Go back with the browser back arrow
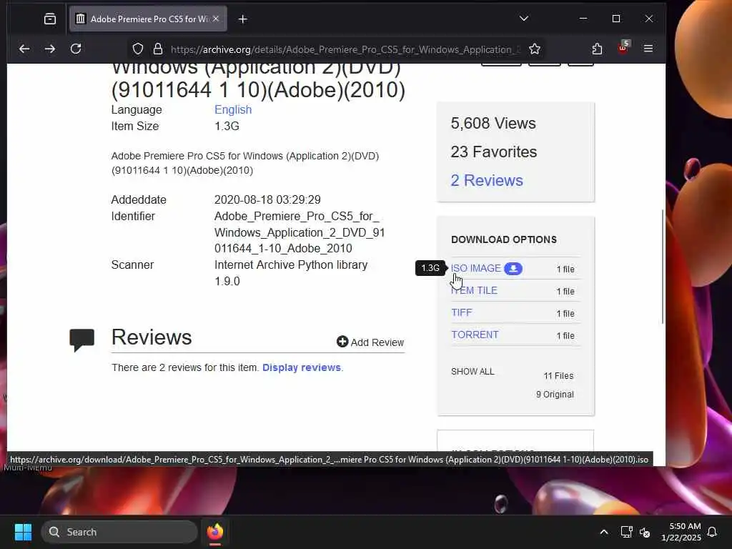Viewport: 732px width, 549px height. [24, 49]
